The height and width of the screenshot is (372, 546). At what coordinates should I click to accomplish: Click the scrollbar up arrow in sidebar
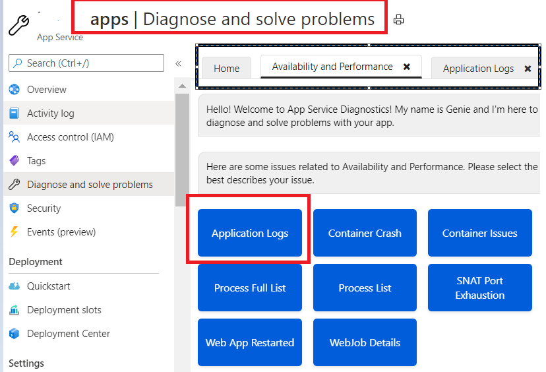click(182, 86)
